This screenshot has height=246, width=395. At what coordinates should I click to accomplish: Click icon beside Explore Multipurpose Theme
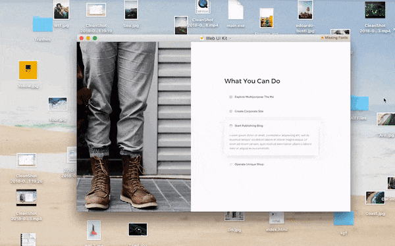(231, 97)
